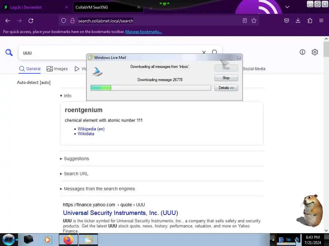Open the Auto-detect language selector

34,82
